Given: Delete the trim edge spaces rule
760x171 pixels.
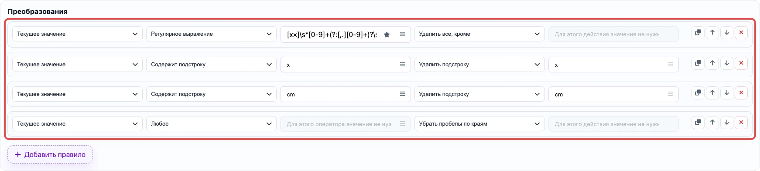Looking at the screenshot, I should (x=741, y=123).
